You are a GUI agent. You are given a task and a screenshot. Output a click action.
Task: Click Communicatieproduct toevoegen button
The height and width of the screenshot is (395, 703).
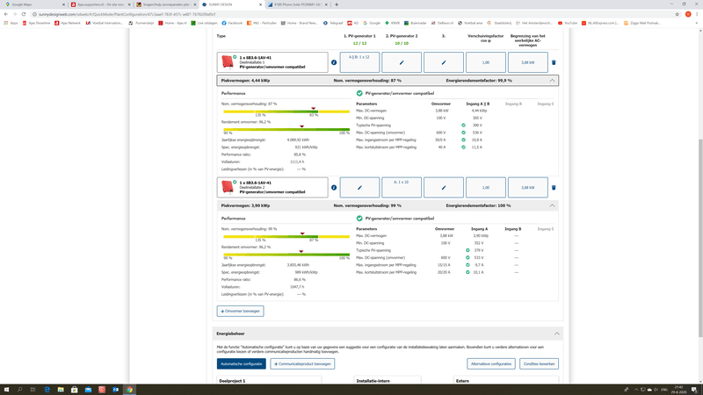[x=302, y=363]
